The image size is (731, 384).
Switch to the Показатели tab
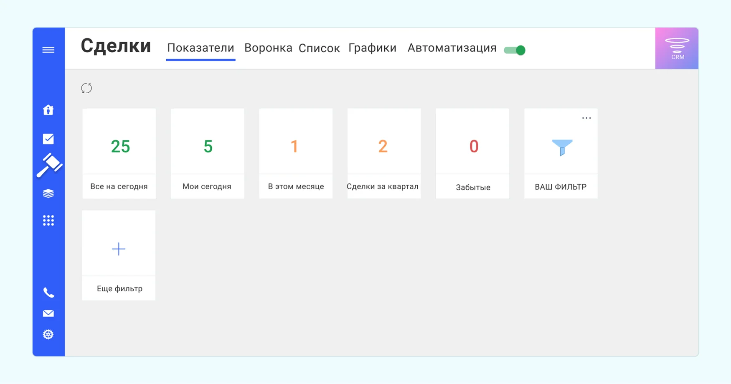pos(201,48)
